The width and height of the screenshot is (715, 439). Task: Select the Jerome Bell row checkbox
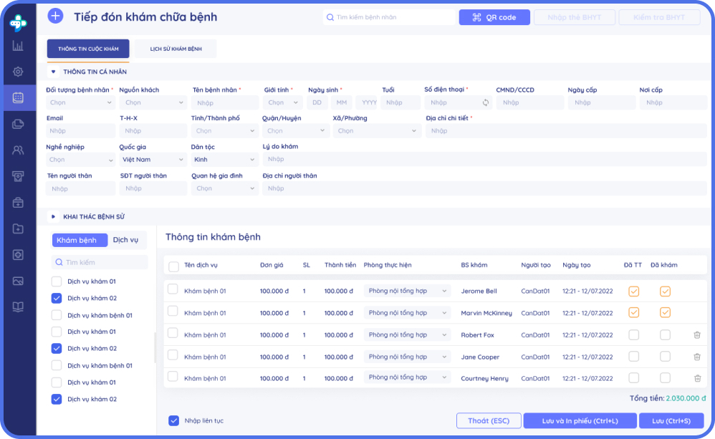pos(173,289)
